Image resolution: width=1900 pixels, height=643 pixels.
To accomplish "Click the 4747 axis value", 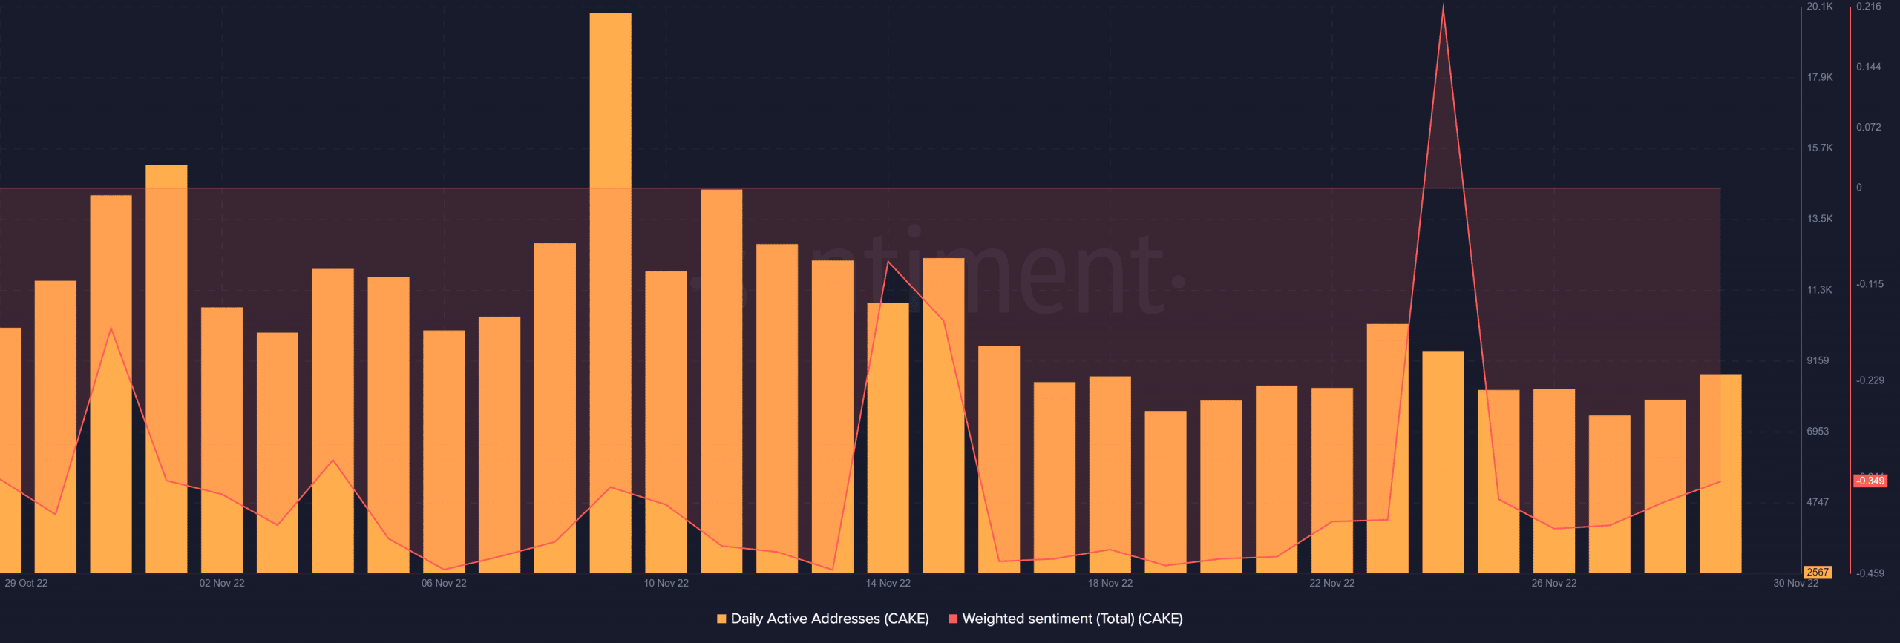I will pos(1818,502).
